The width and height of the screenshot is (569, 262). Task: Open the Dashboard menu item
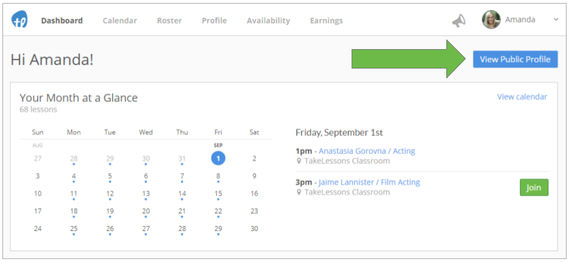(x=62, y=21)
